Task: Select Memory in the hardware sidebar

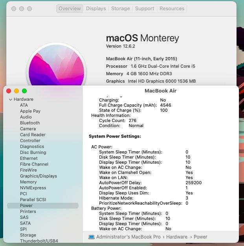Action: point(28,182)
